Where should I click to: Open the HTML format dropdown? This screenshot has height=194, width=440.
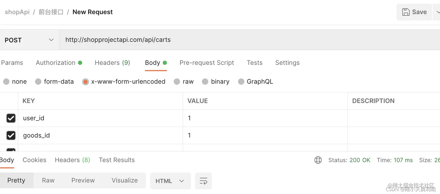170,181
